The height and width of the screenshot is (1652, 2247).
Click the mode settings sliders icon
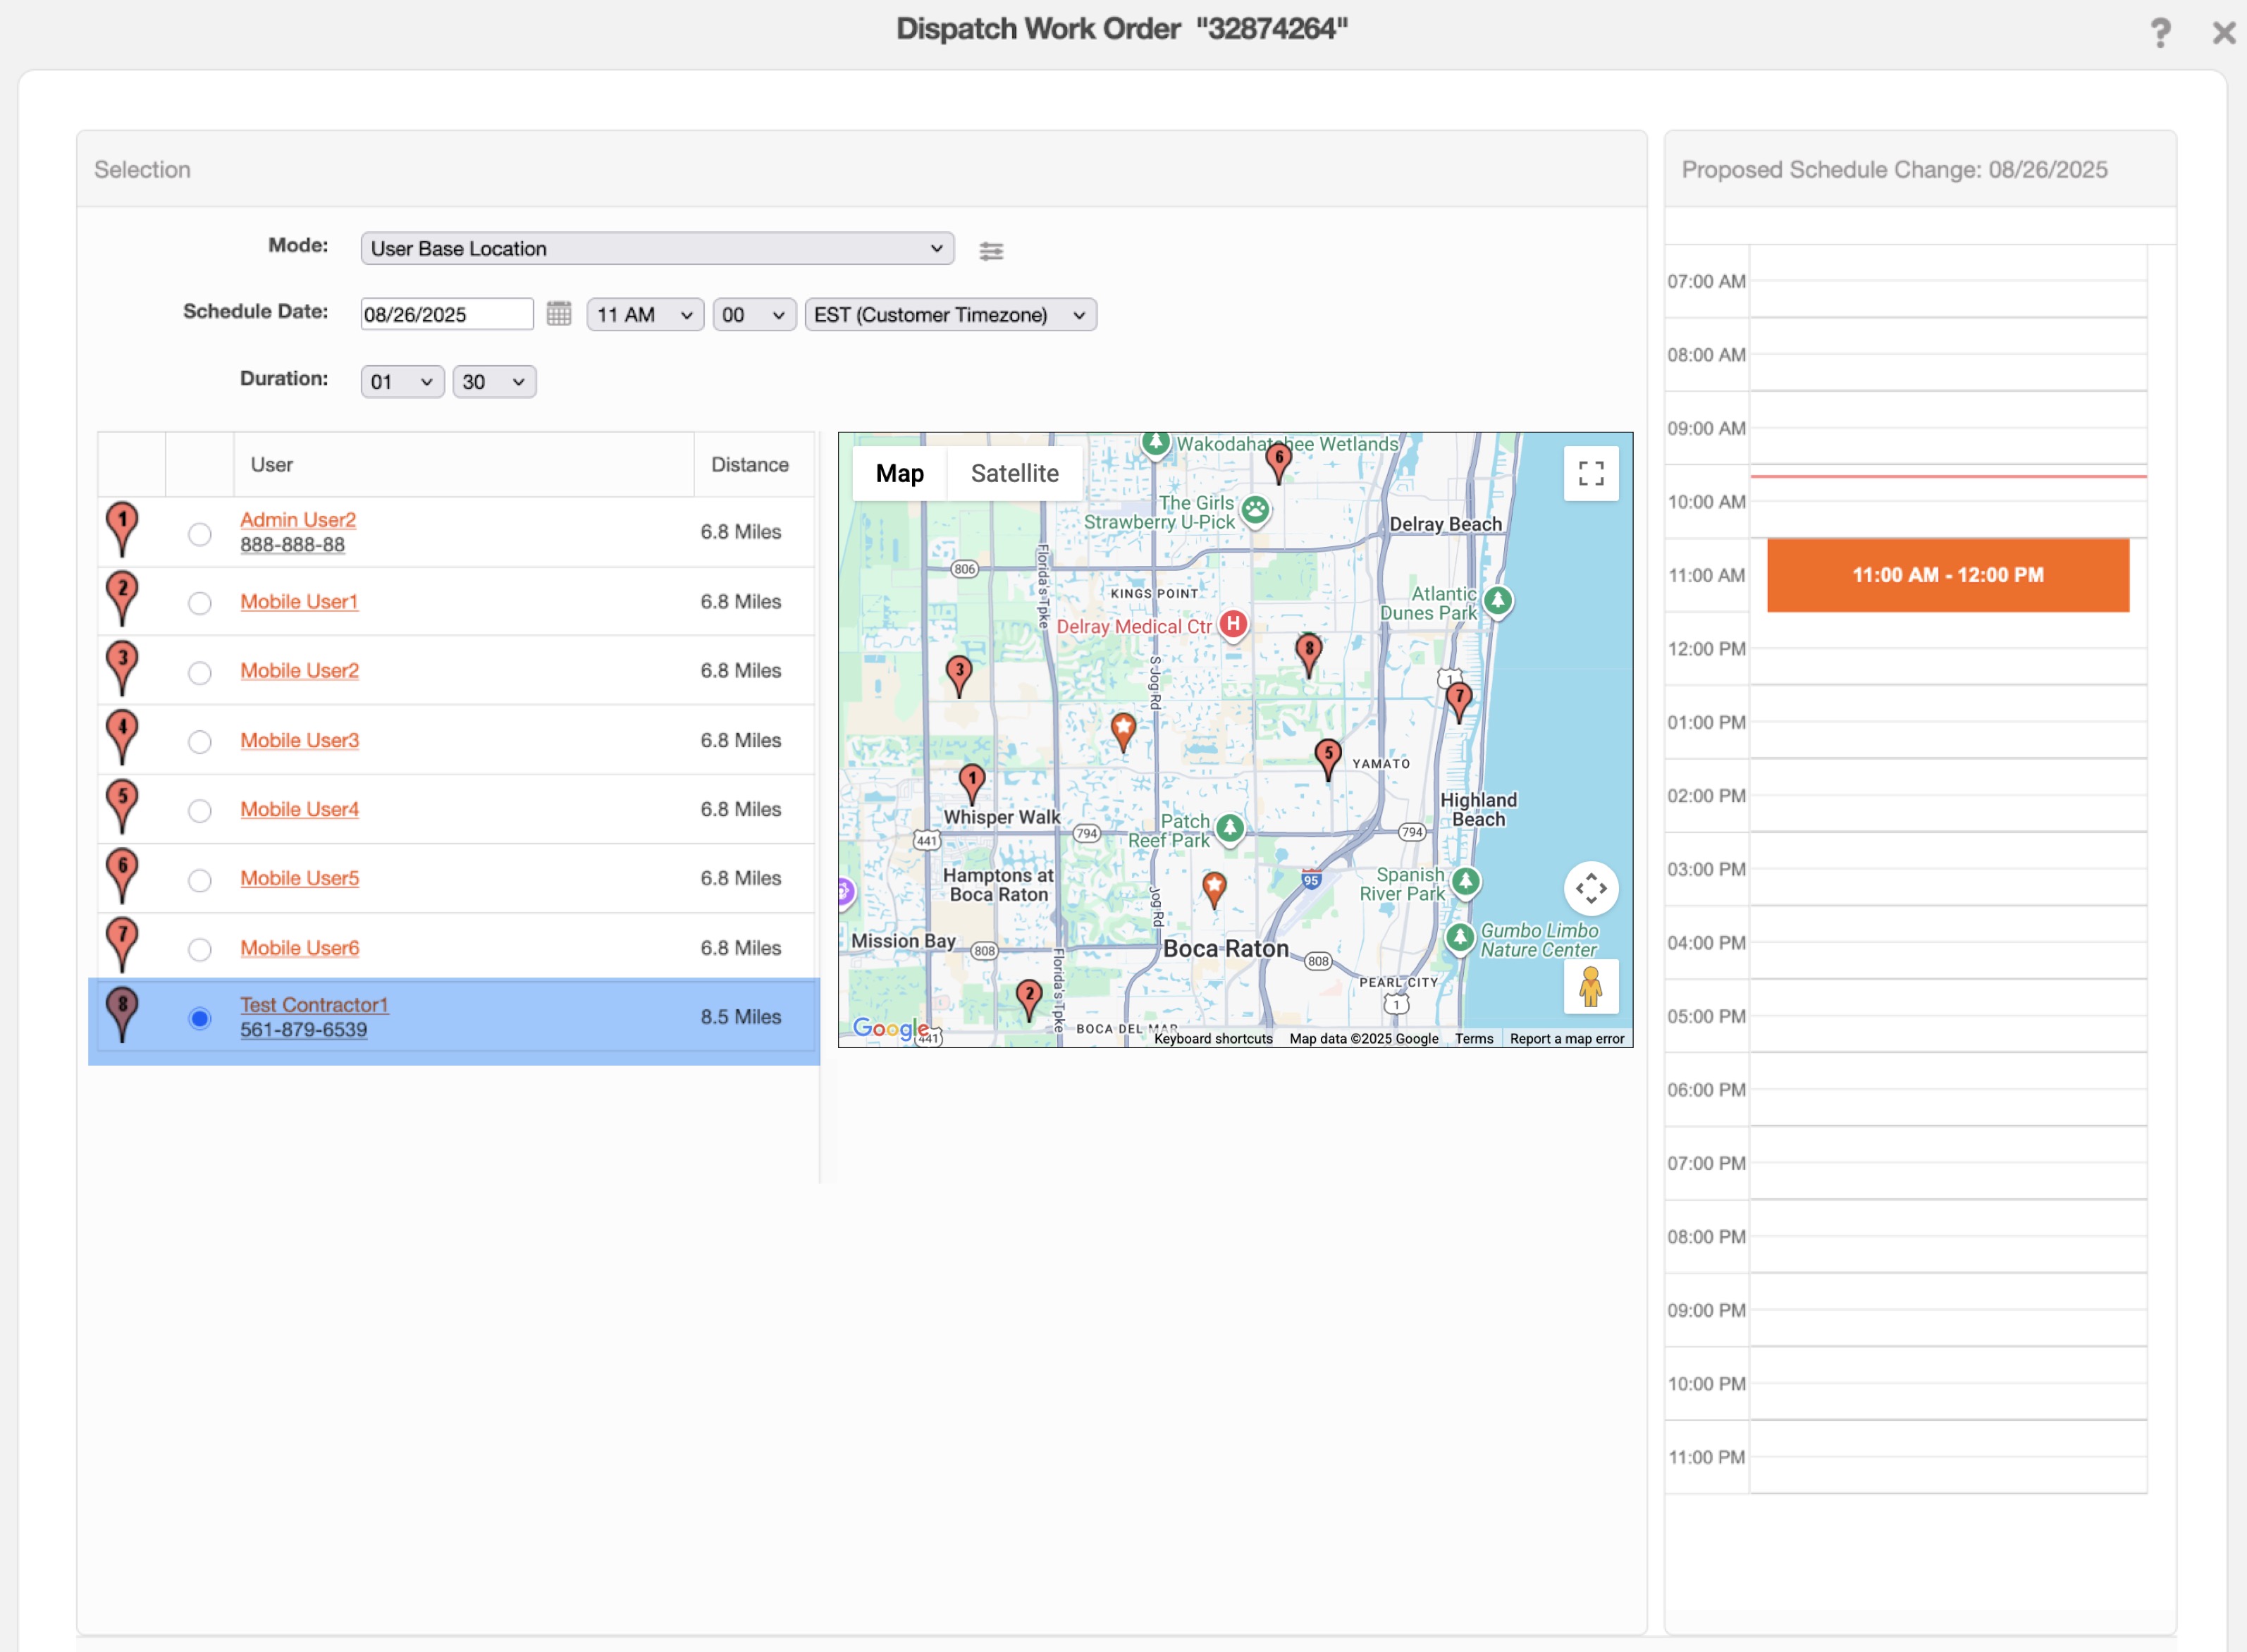click(990, 251)
